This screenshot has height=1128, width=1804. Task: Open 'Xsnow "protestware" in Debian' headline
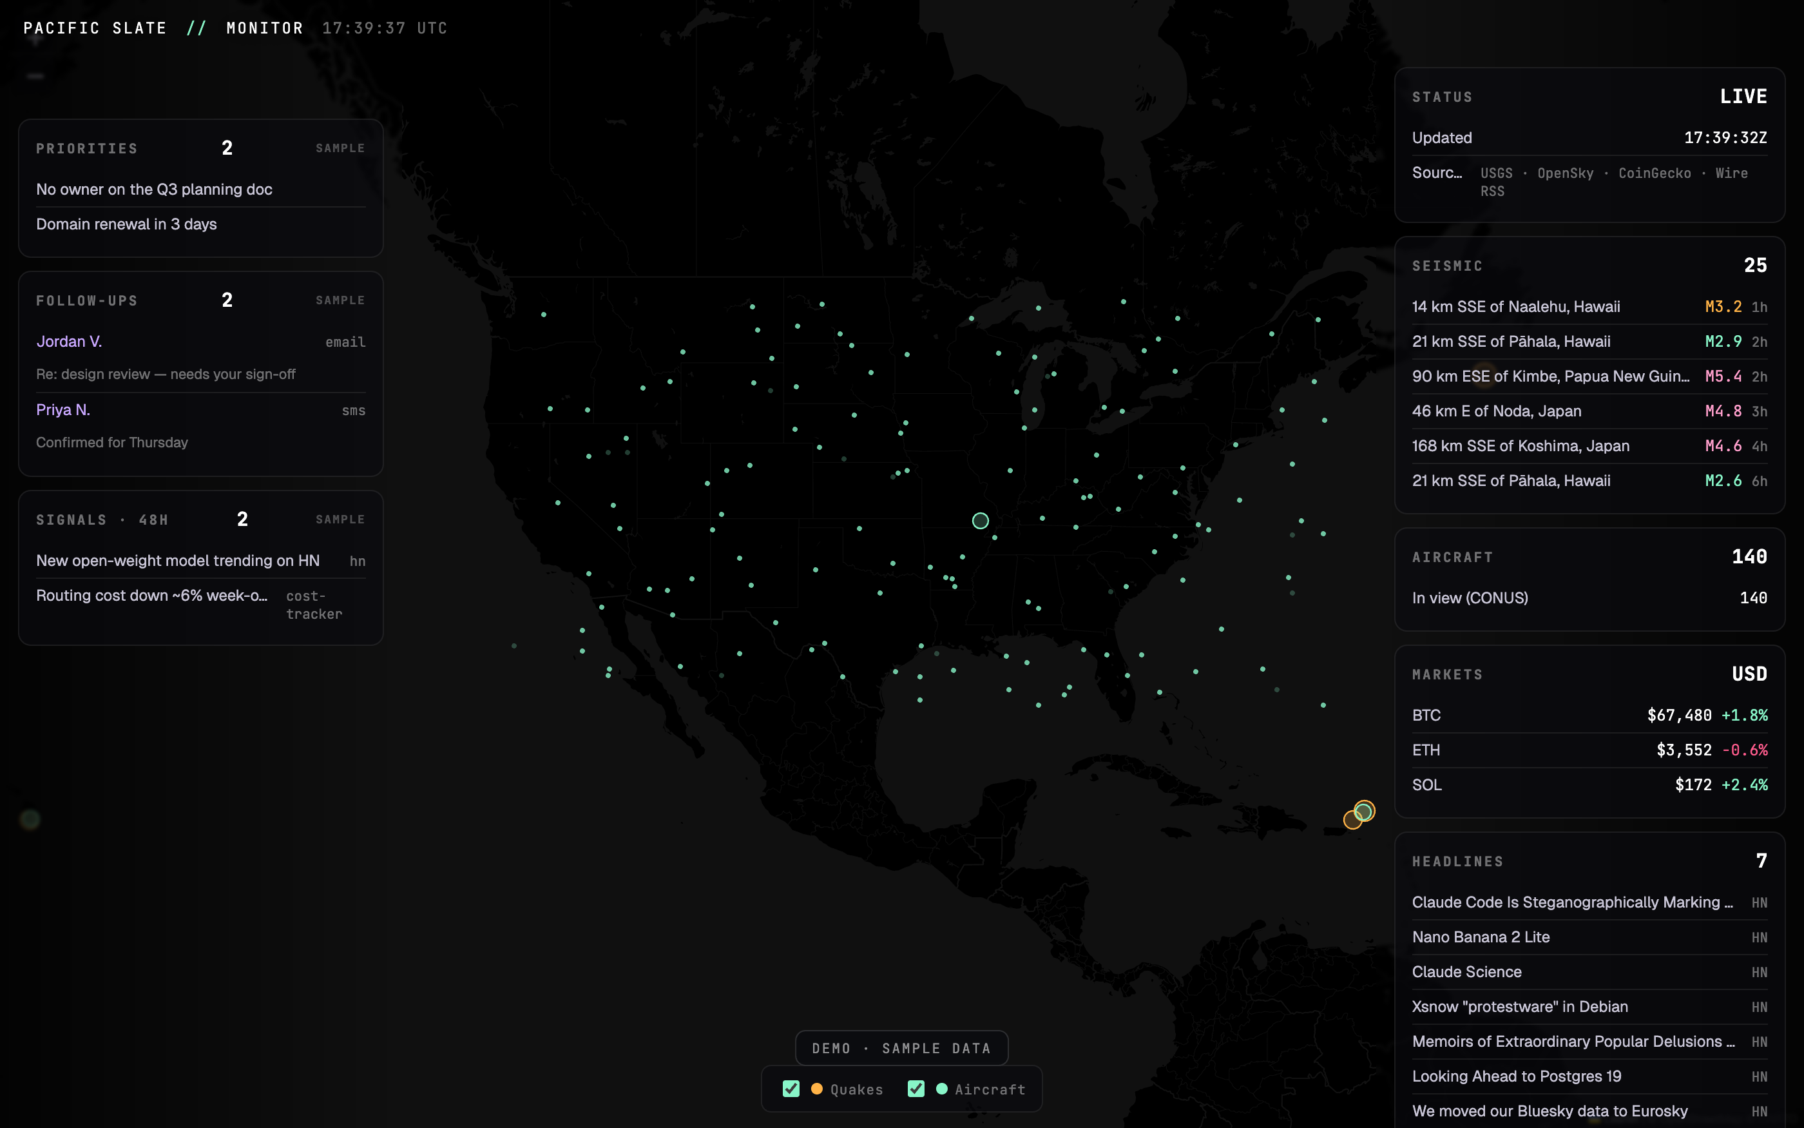(x=1589, y=1007)
